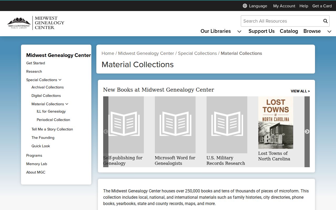Open My Account link

(x=284, y=6)
